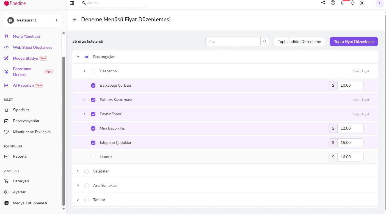Image resolution: width=386 pixels, height=214 pixels.
Task: Open help question mark icon
Action: 333,3
